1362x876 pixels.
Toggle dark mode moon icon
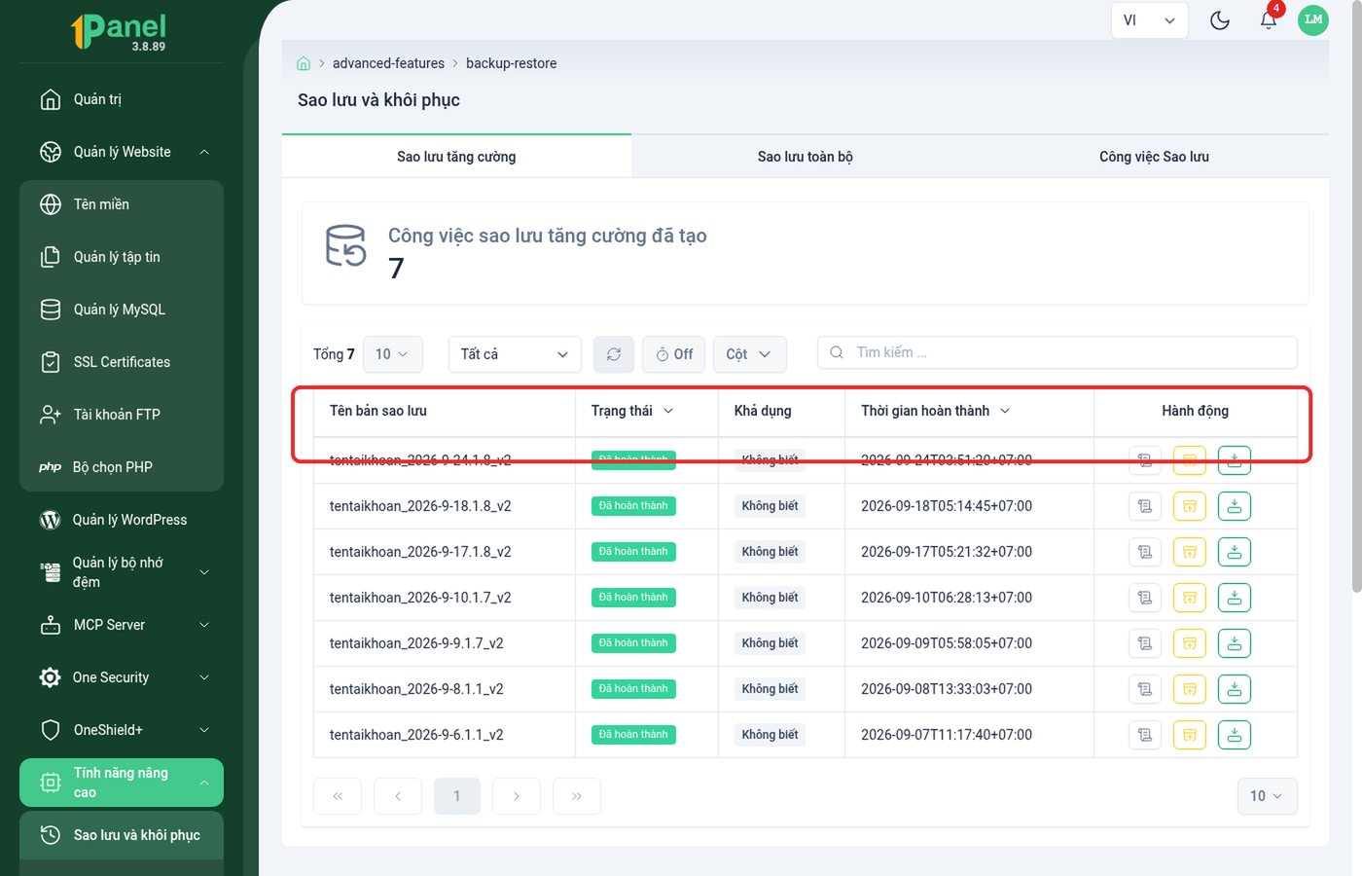click(x=1219, y=20)
